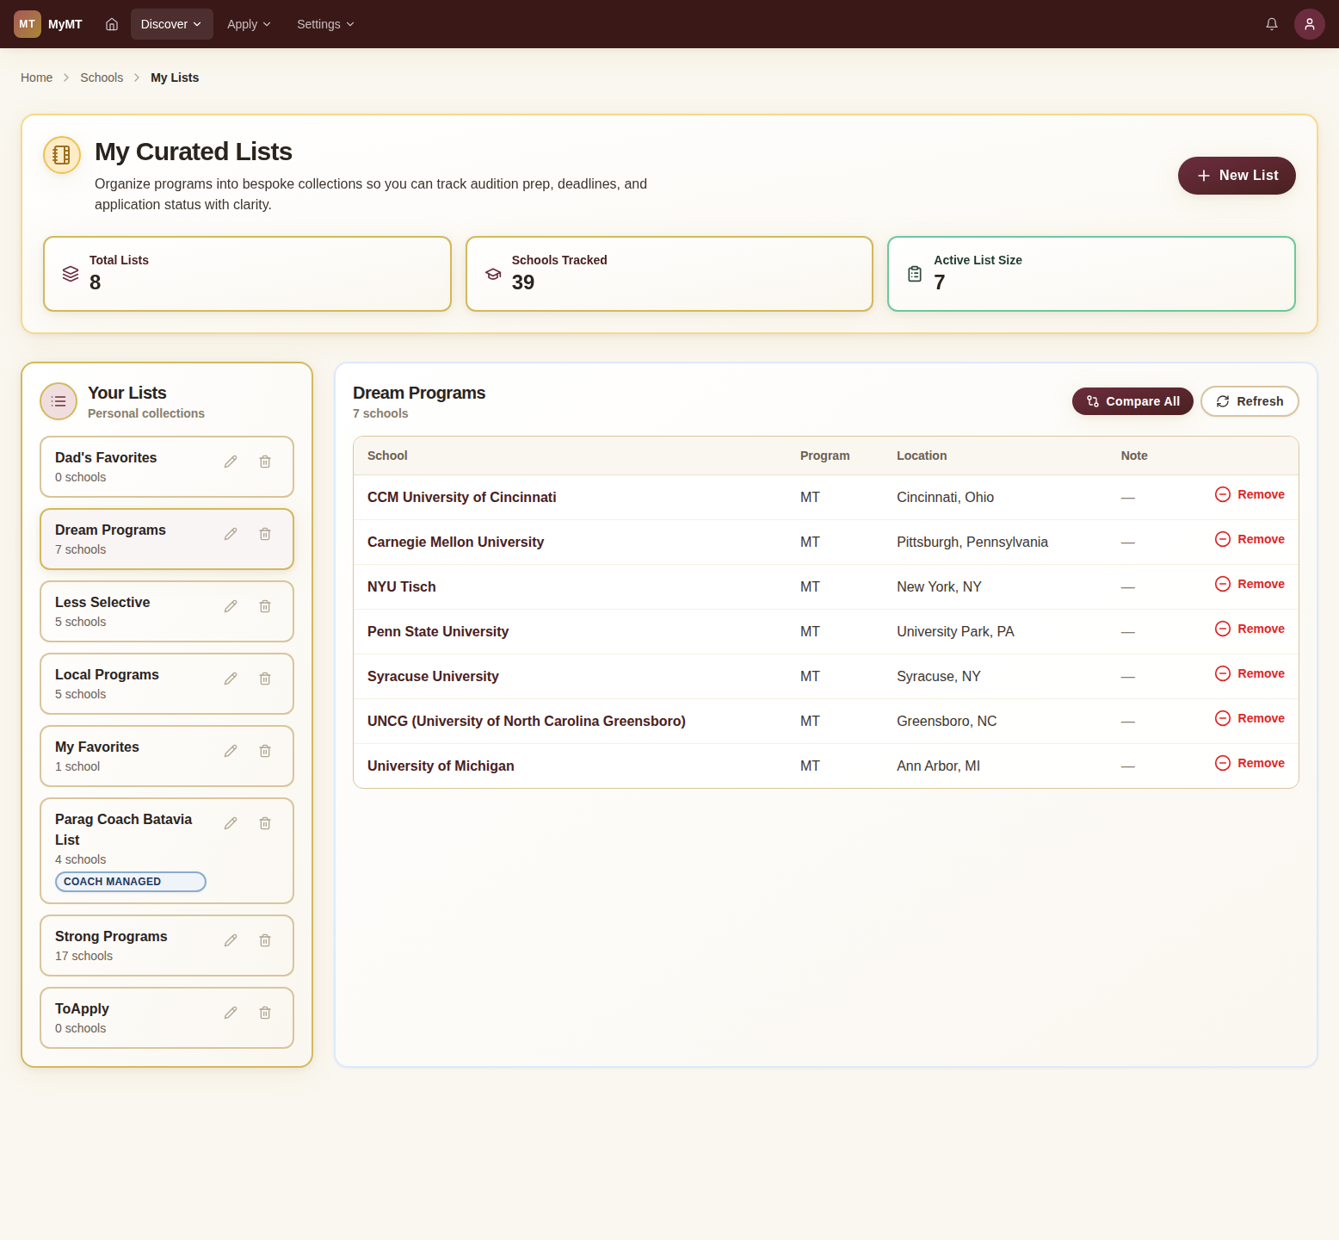The height and width of the screenshot is (1240, 1339).
Task: Remove NYU Tisch from the list
Action: [1250, 584]
